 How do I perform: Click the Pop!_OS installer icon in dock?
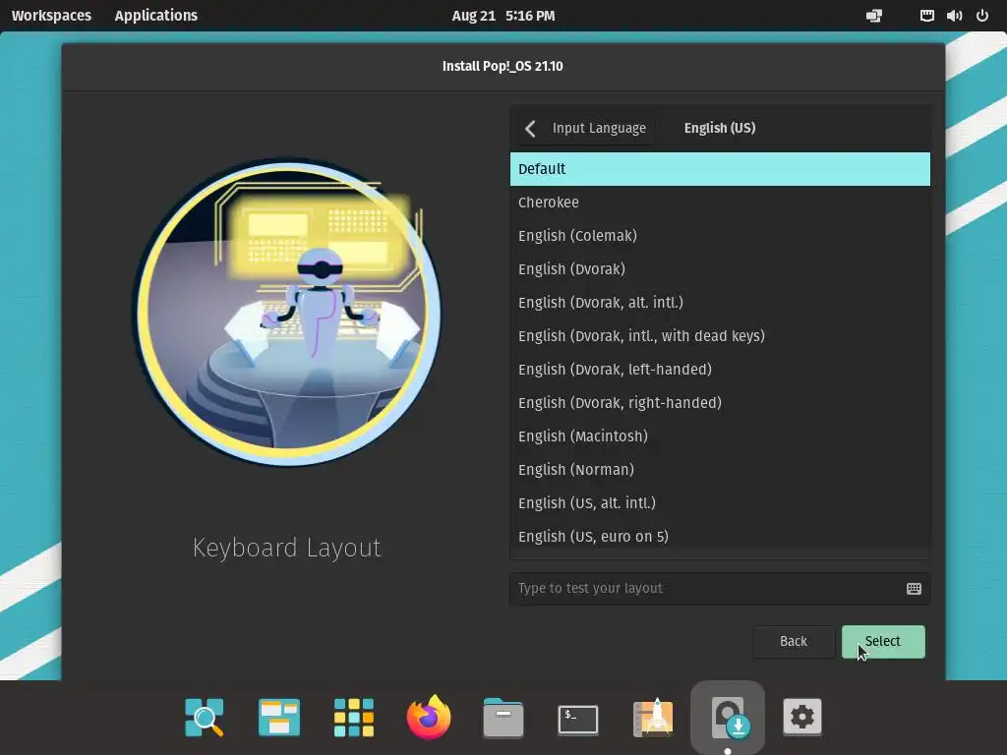pos(728,717)
